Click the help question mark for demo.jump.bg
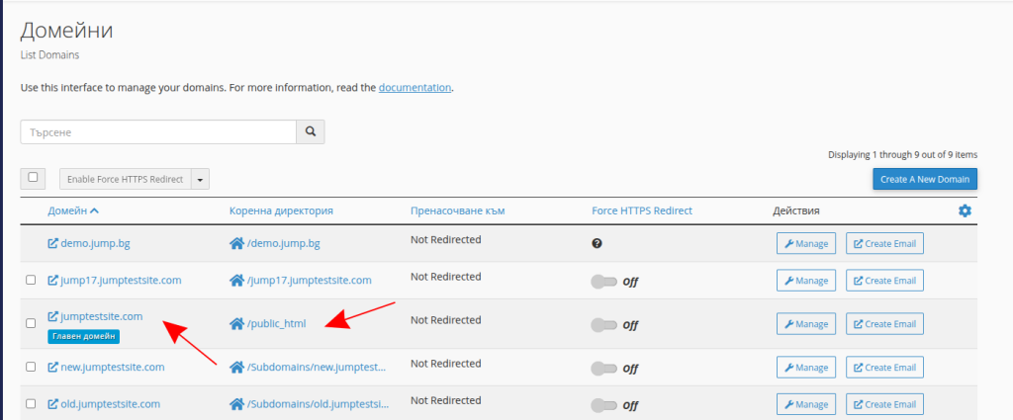Screen dimensions: 1013x420 598,242
